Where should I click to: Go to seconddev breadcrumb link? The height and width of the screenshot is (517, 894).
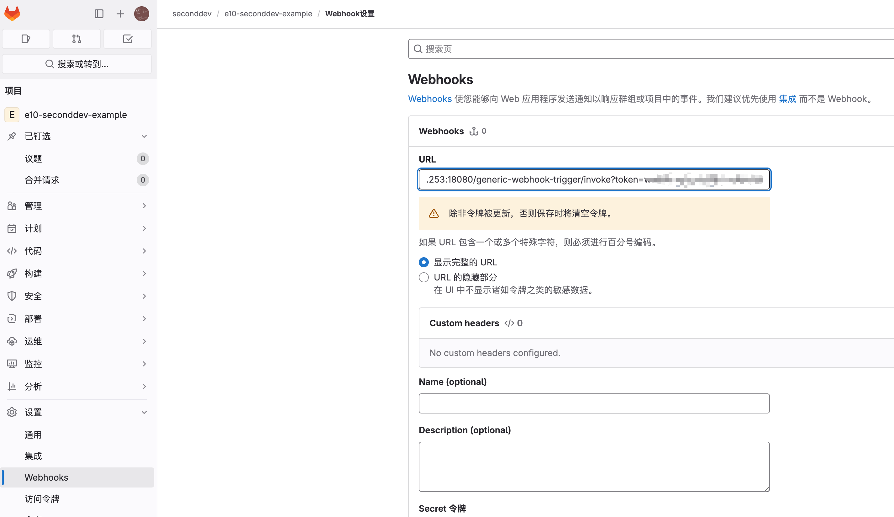192,13
